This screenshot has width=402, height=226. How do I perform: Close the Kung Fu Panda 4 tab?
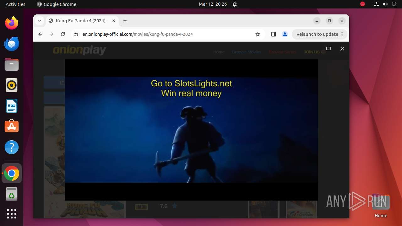pos(114,21)
